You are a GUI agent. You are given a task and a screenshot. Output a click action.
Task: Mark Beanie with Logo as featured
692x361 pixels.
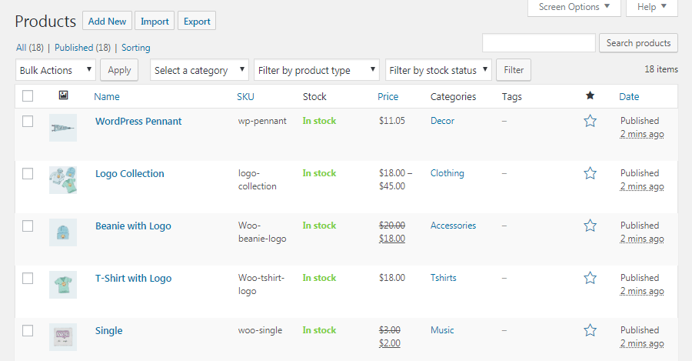[590, 226]
